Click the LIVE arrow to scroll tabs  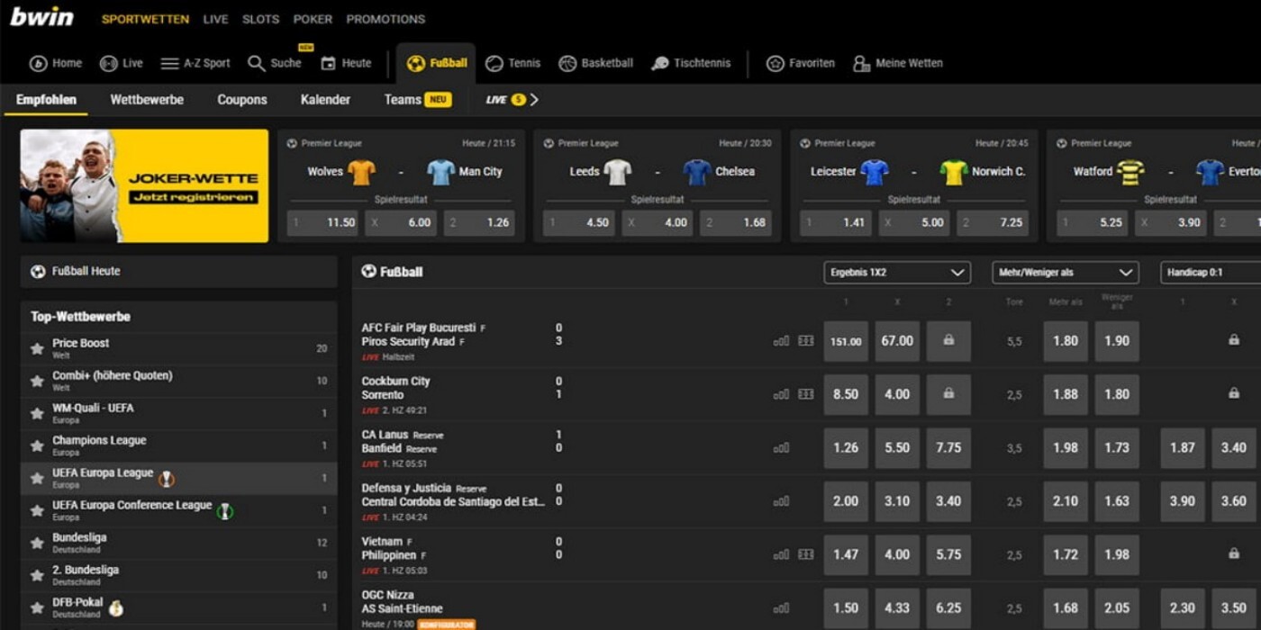534,100
